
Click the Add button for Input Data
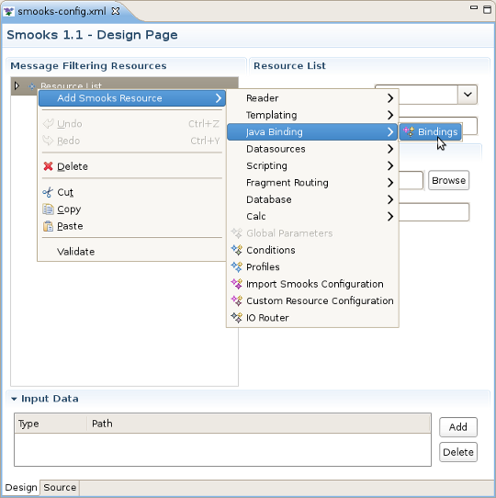pos(458,427)
